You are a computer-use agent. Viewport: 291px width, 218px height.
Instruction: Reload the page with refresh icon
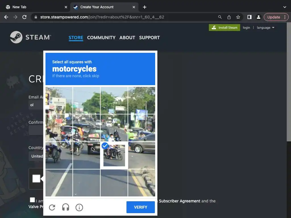point(24,17)
